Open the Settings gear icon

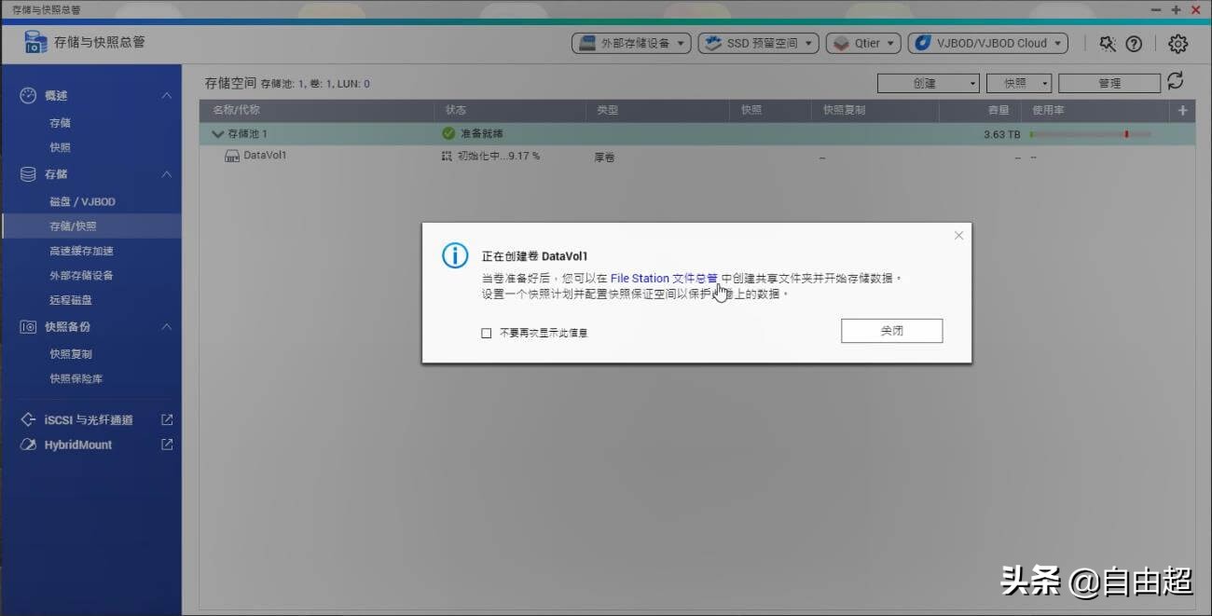(x=1177, y=44)
